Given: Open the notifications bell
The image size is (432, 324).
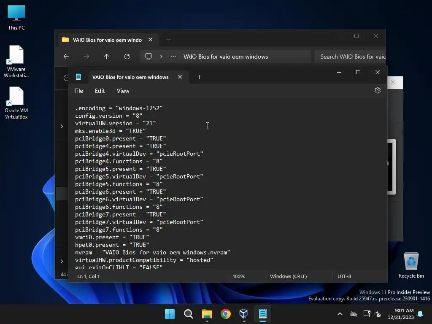Looking at the screenshot, I should (421, 314).
